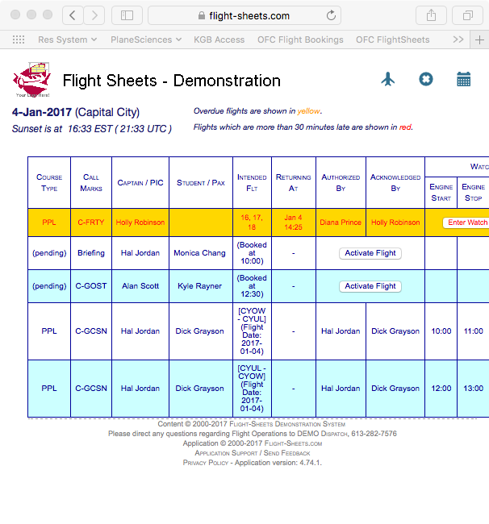Click the airplane icon in page header
489x524 pixels.
click(388, 79)
